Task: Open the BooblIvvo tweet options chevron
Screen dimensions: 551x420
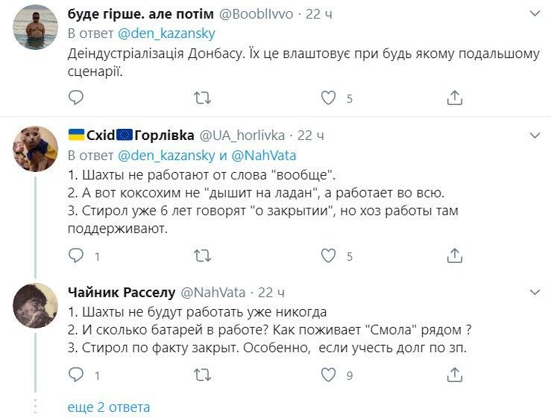Action: coord(535,13)
